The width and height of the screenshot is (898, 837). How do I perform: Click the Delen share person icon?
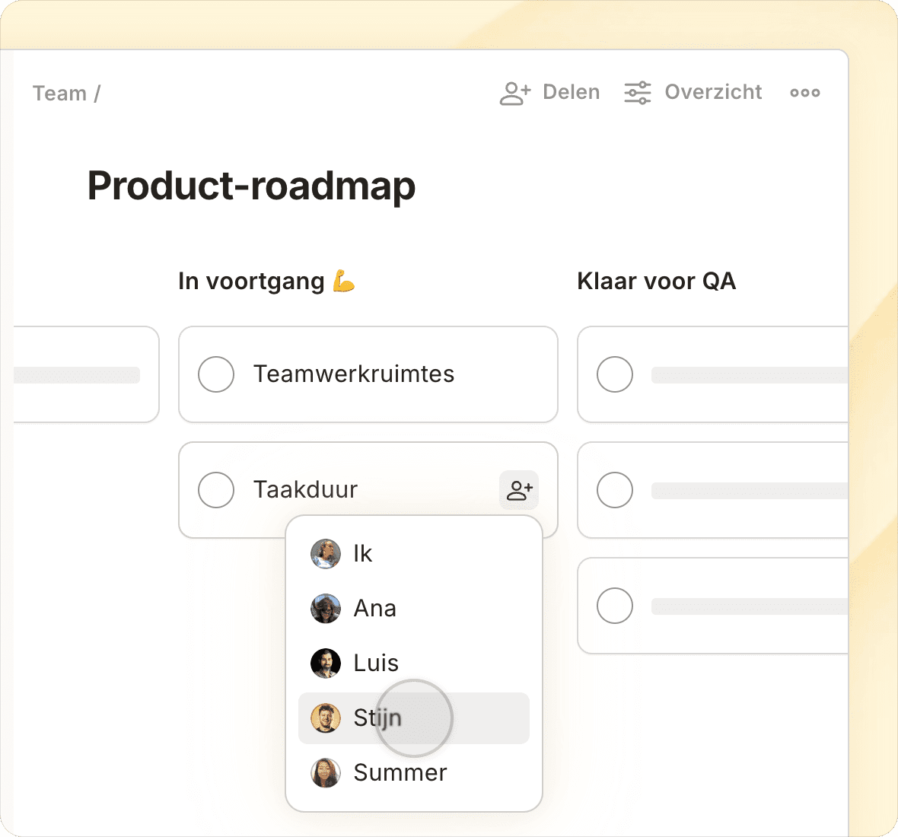coord(514,93)
